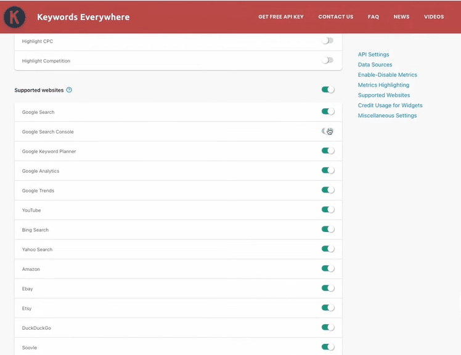Viewport: 461px width, 355px height.
Task: Enable the Highlight Competition switch
Action: pyautogui.click(x=327, y=60)
